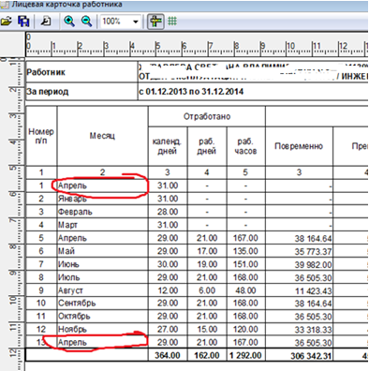Open the print preview search icon
This screenshot has width=369, height=371.
point(46,22)
